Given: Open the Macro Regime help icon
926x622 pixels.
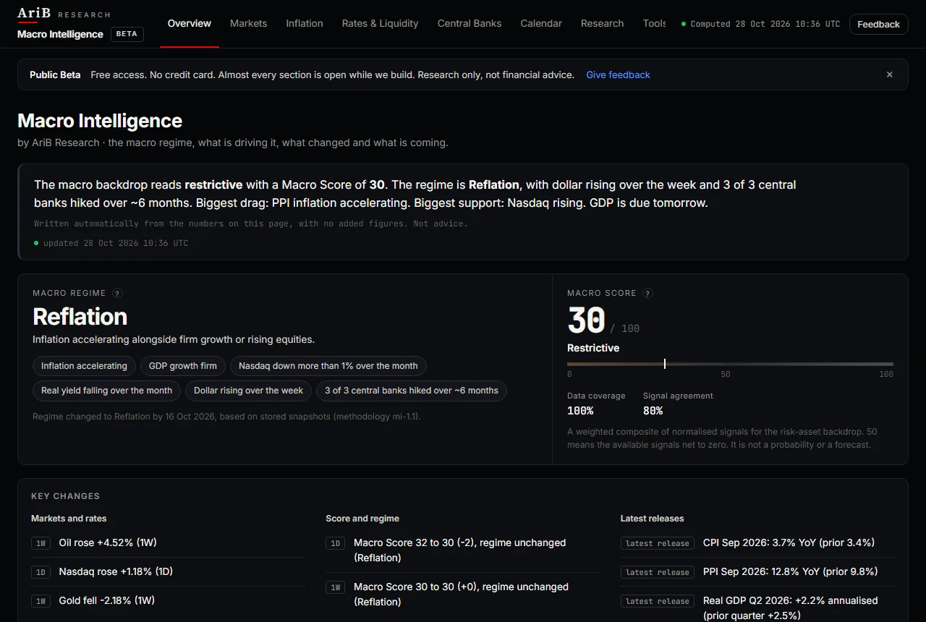Looking at the screenshot, I should tap(117, 294).
